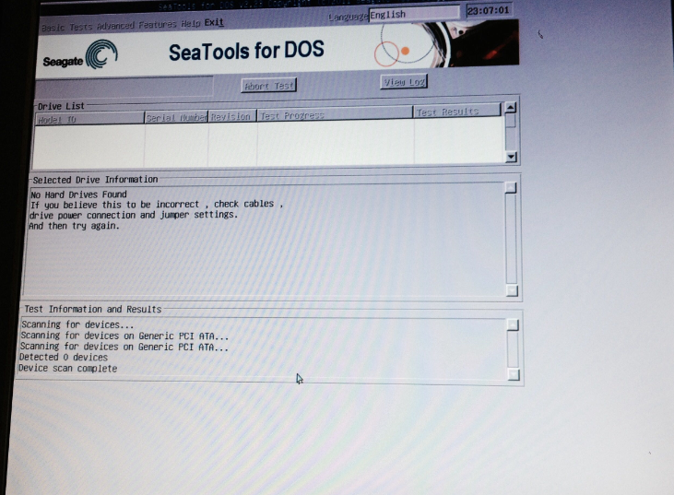The image size is (674, 495).
Task: Click the Serial Number column header
Action: 176,117
